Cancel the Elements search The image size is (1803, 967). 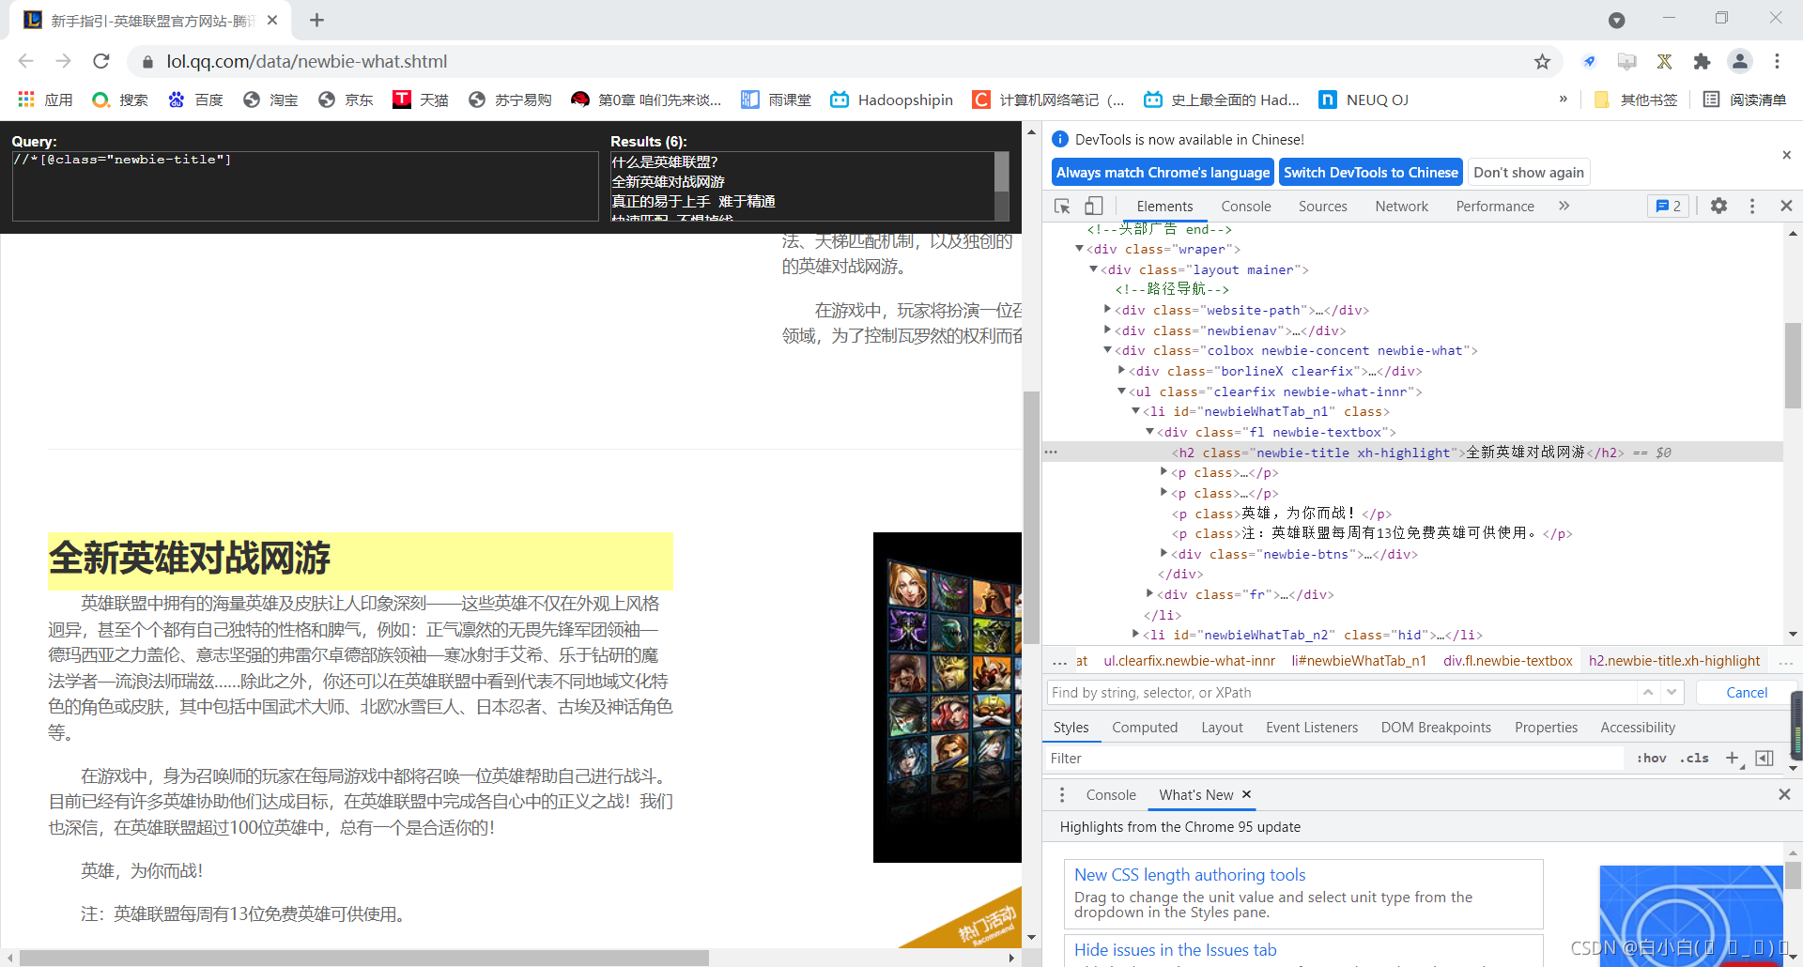pyautogui.click(x=1746, y=692)
